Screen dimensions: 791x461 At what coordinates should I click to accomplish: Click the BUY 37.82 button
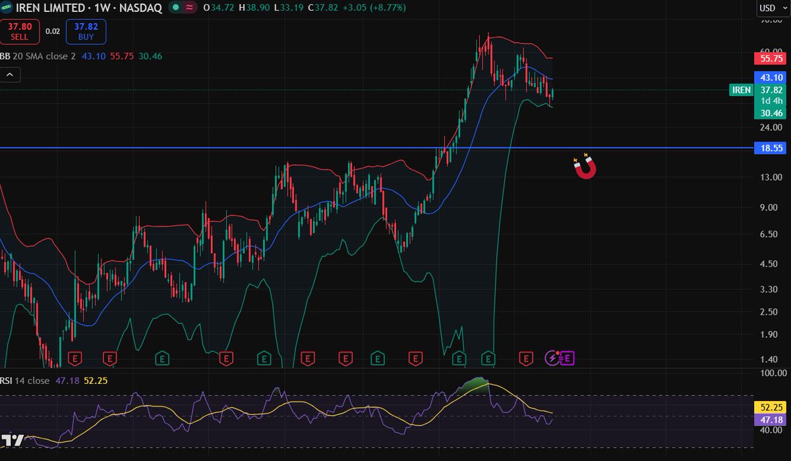coord(86,32)
